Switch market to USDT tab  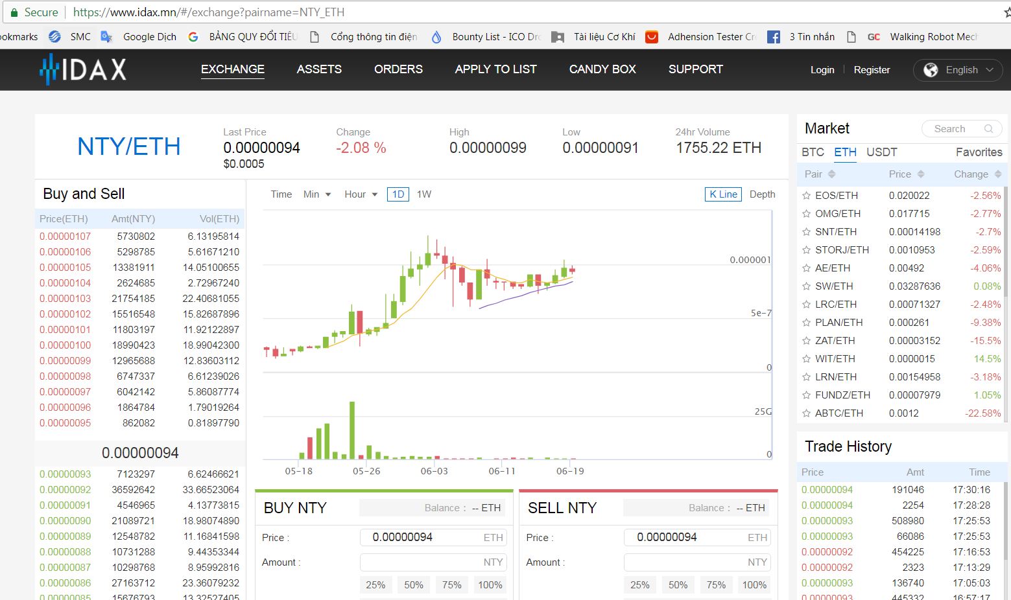tap(882, 152)
